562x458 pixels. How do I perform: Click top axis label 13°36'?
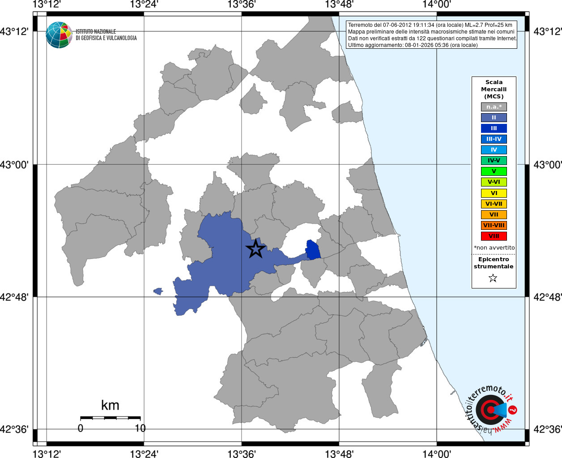pos(242,4)
